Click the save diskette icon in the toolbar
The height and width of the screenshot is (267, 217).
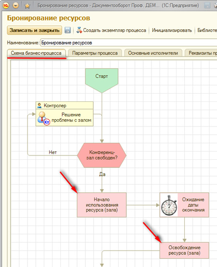pyautogui.click(x=68, y=30)
